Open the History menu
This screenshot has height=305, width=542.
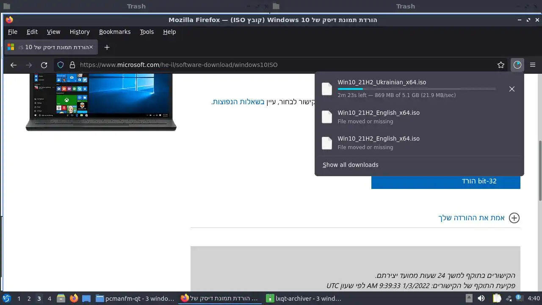click(80, 32)
